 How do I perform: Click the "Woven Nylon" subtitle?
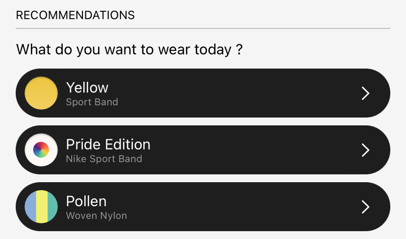click(96, 215)
